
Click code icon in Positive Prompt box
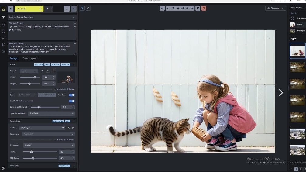point(74,23)
